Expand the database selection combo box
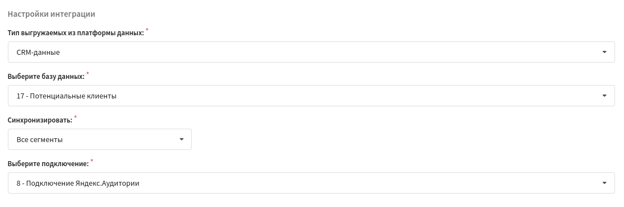This screenshot has height=207, width=624. 311,96
